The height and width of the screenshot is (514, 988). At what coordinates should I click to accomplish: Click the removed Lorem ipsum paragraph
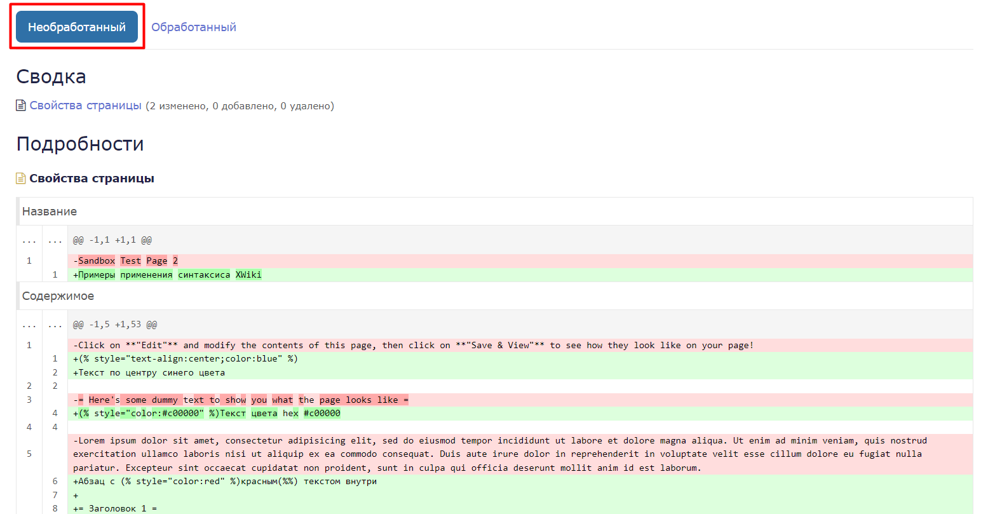[520, 454]
